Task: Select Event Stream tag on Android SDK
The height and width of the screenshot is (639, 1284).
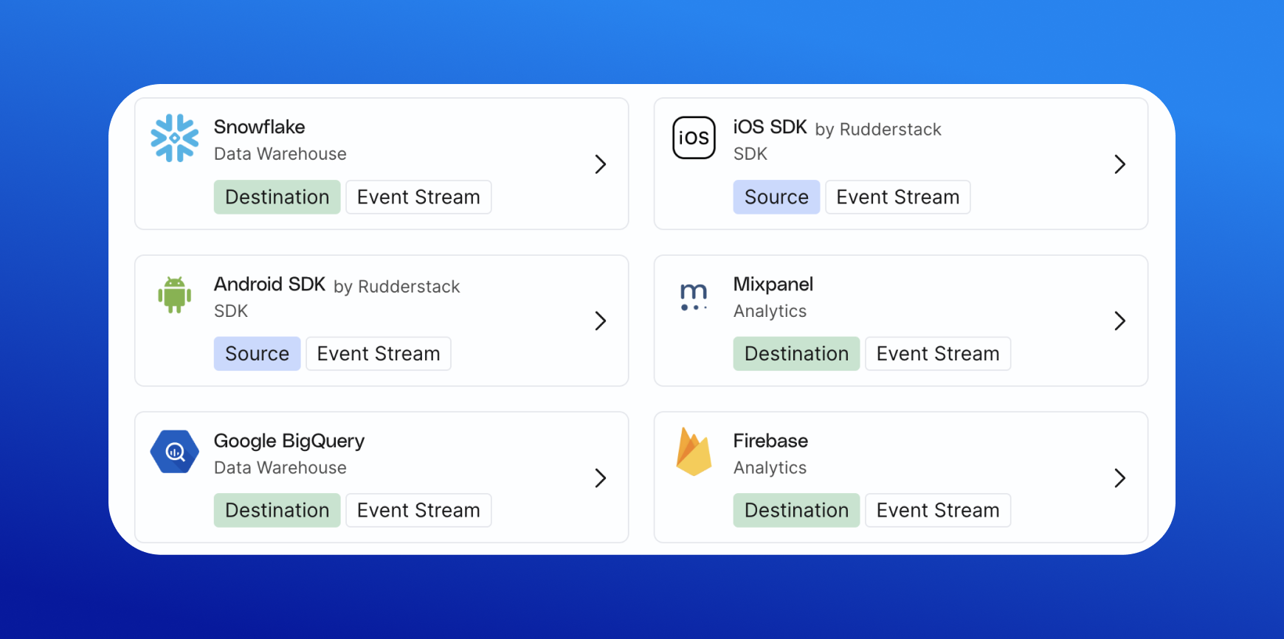Action: [x=379, y=354]
